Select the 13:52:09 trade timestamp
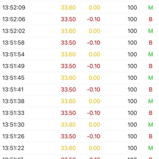The width and height of the screenshot is (159, 159). (x=14, y=8)
